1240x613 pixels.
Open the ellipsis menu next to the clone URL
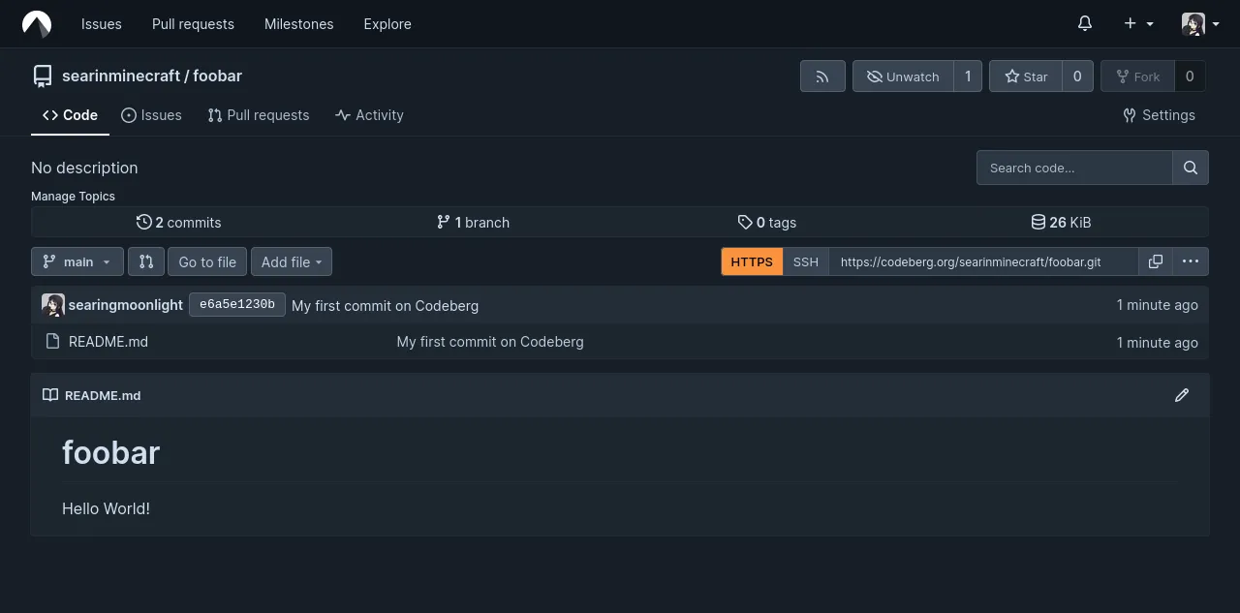point(1191,261)
